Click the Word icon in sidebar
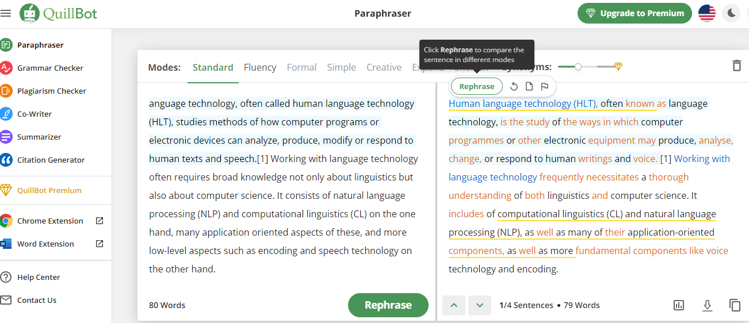The image size is (749, 323). point(6,244)
